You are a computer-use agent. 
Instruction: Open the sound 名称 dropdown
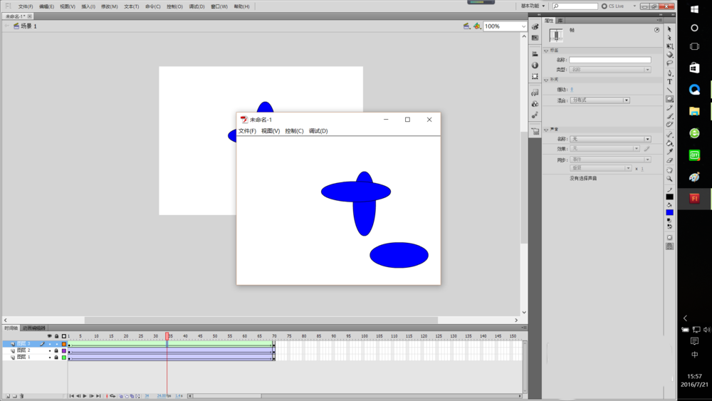pos(610,139)
